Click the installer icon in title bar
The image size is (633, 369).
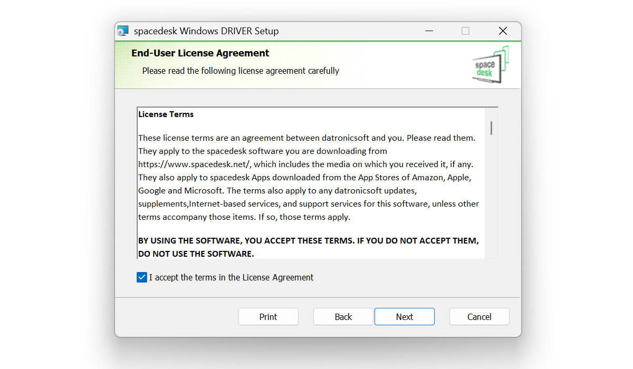click(123, 31)
